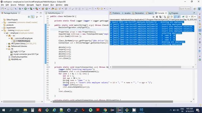Click the New Java Package icon
The height and width of the screenshot is (113, 202).
pyautogui.click(x=43, y=9)
